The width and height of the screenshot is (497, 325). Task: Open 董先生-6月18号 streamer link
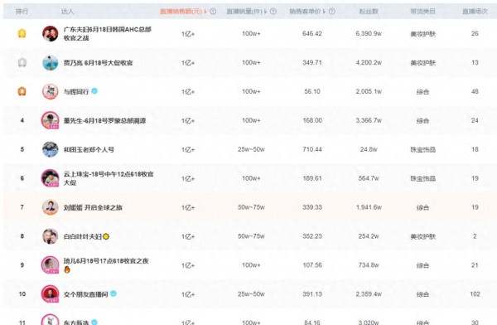pyautogui.click(x=104, y=120)
